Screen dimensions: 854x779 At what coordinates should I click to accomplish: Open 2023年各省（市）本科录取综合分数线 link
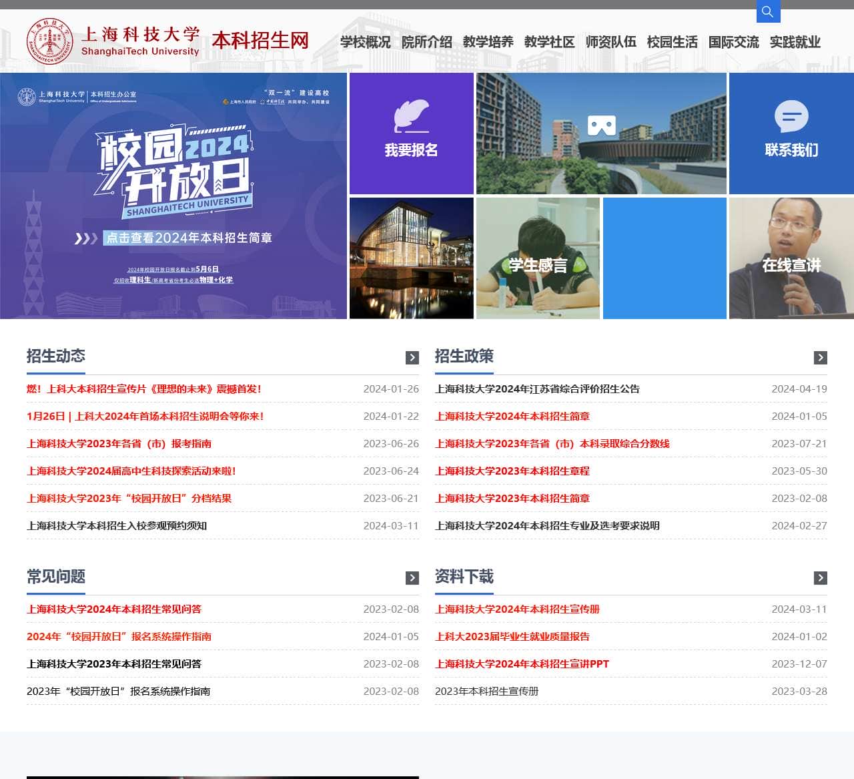[552, 444]
